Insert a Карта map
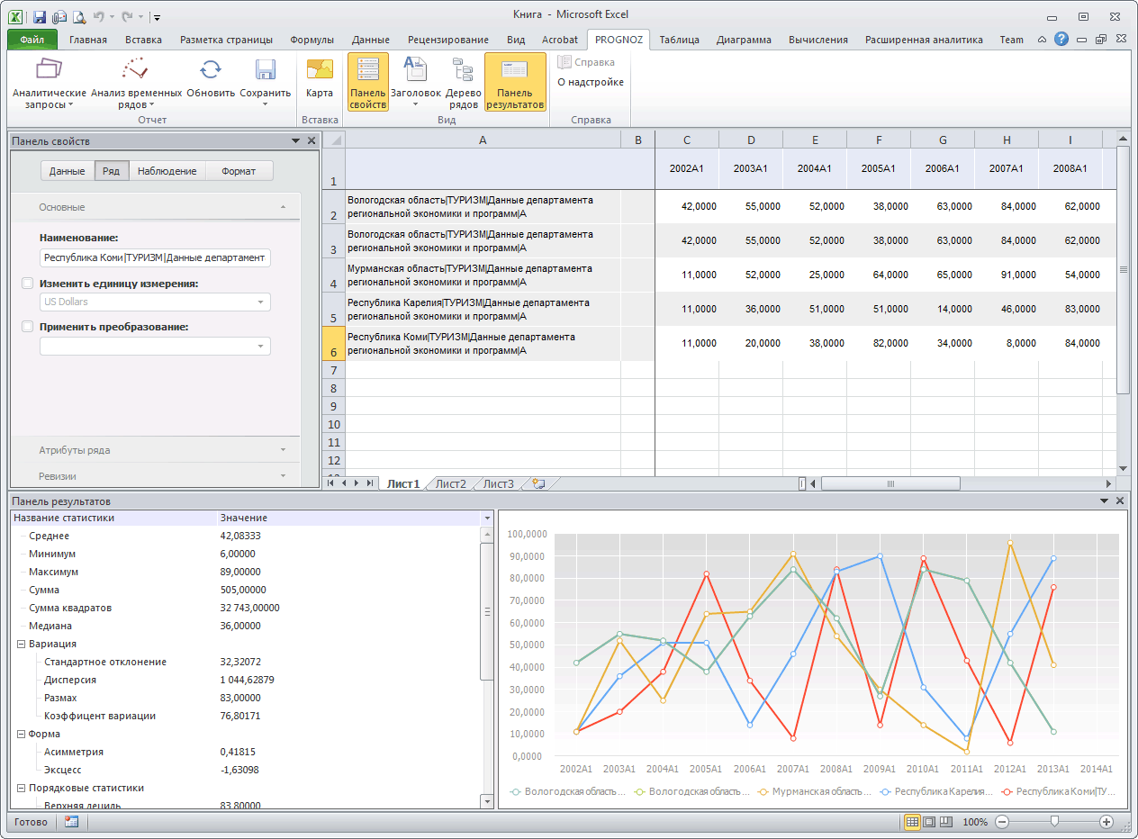 point(320,81)
